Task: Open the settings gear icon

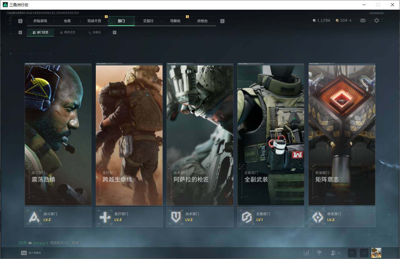Action: (x=377, y=21)
